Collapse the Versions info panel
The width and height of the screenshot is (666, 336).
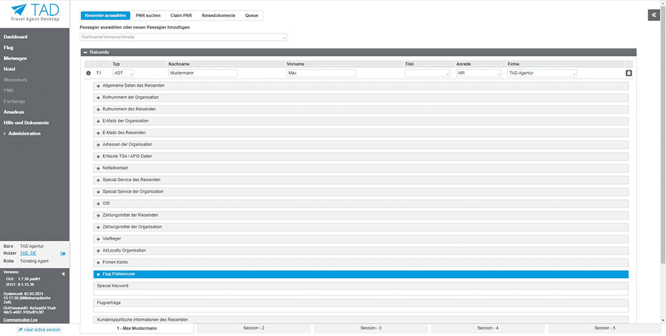click(63, 274)
